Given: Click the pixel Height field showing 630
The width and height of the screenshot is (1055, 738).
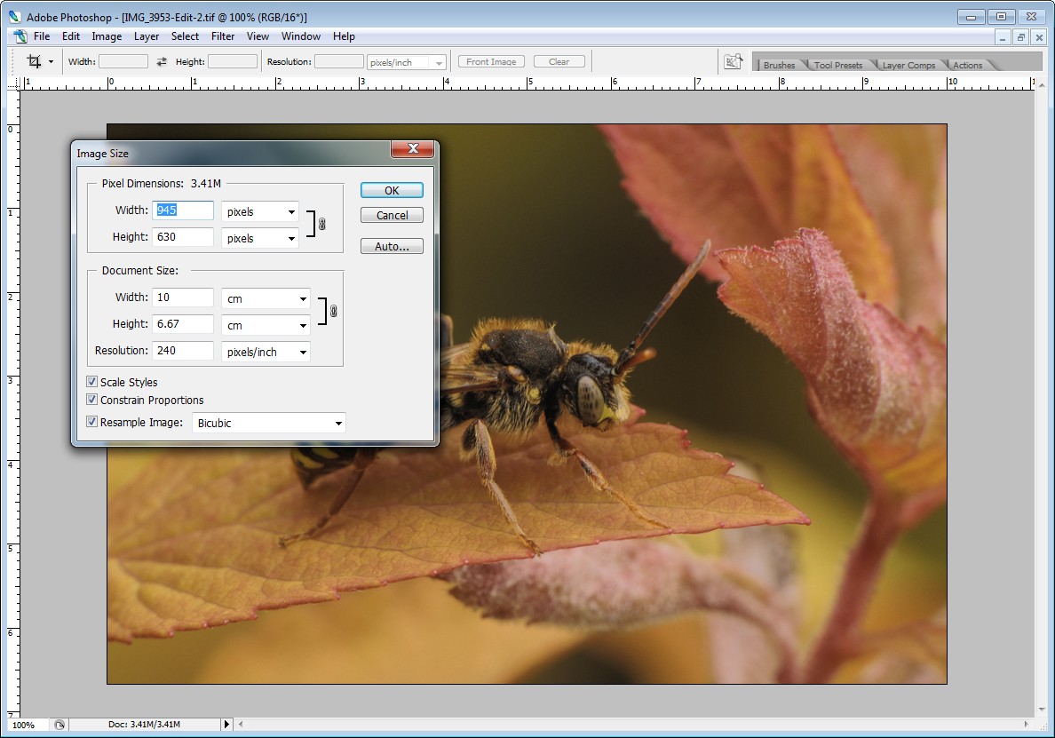Looking at the screenshot, I should 183,237.
